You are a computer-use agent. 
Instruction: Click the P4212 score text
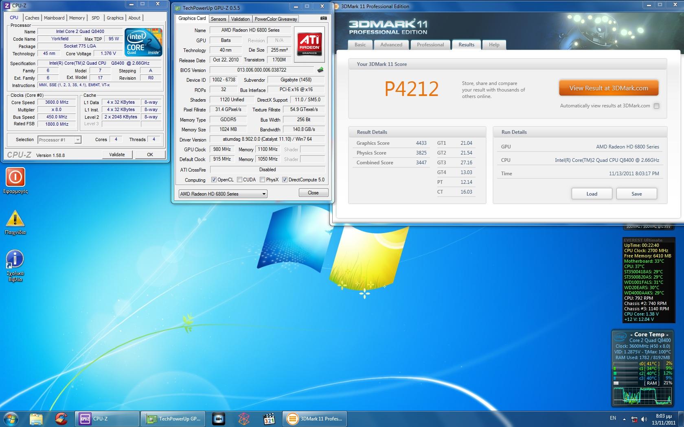pos(411,89)
